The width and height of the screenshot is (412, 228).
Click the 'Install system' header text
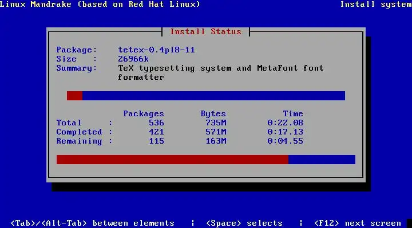click(x=376, y=4)
